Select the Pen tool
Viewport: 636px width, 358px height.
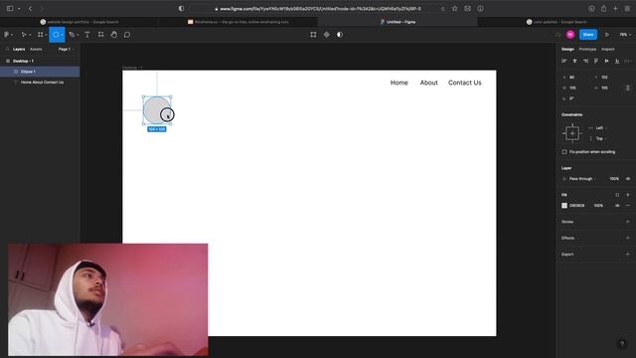(72, 35)
